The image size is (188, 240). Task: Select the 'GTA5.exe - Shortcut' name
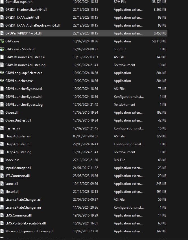[20, 49]
